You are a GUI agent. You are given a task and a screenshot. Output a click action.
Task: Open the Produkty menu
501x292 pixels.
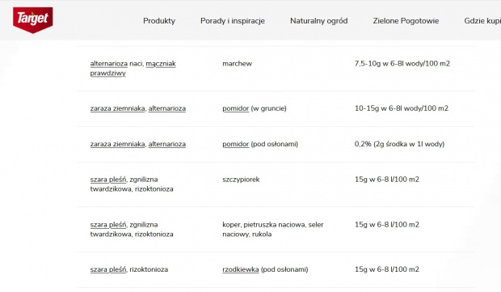159,21
